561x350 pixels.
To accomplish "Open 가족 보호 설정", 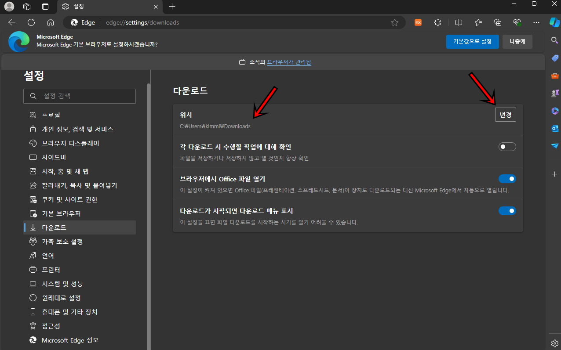I will [x=80, y=242].
